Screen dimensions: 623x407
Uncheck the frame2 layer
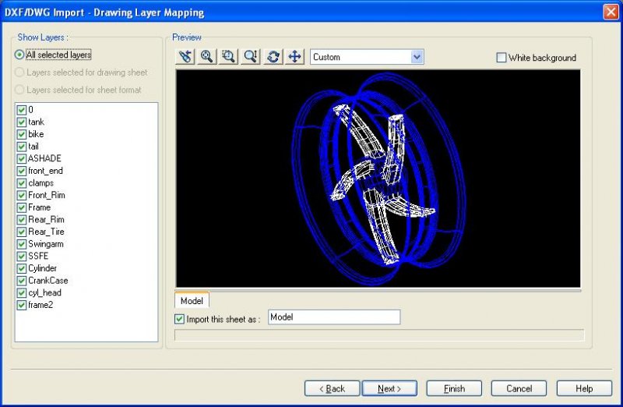pos(22,305)
